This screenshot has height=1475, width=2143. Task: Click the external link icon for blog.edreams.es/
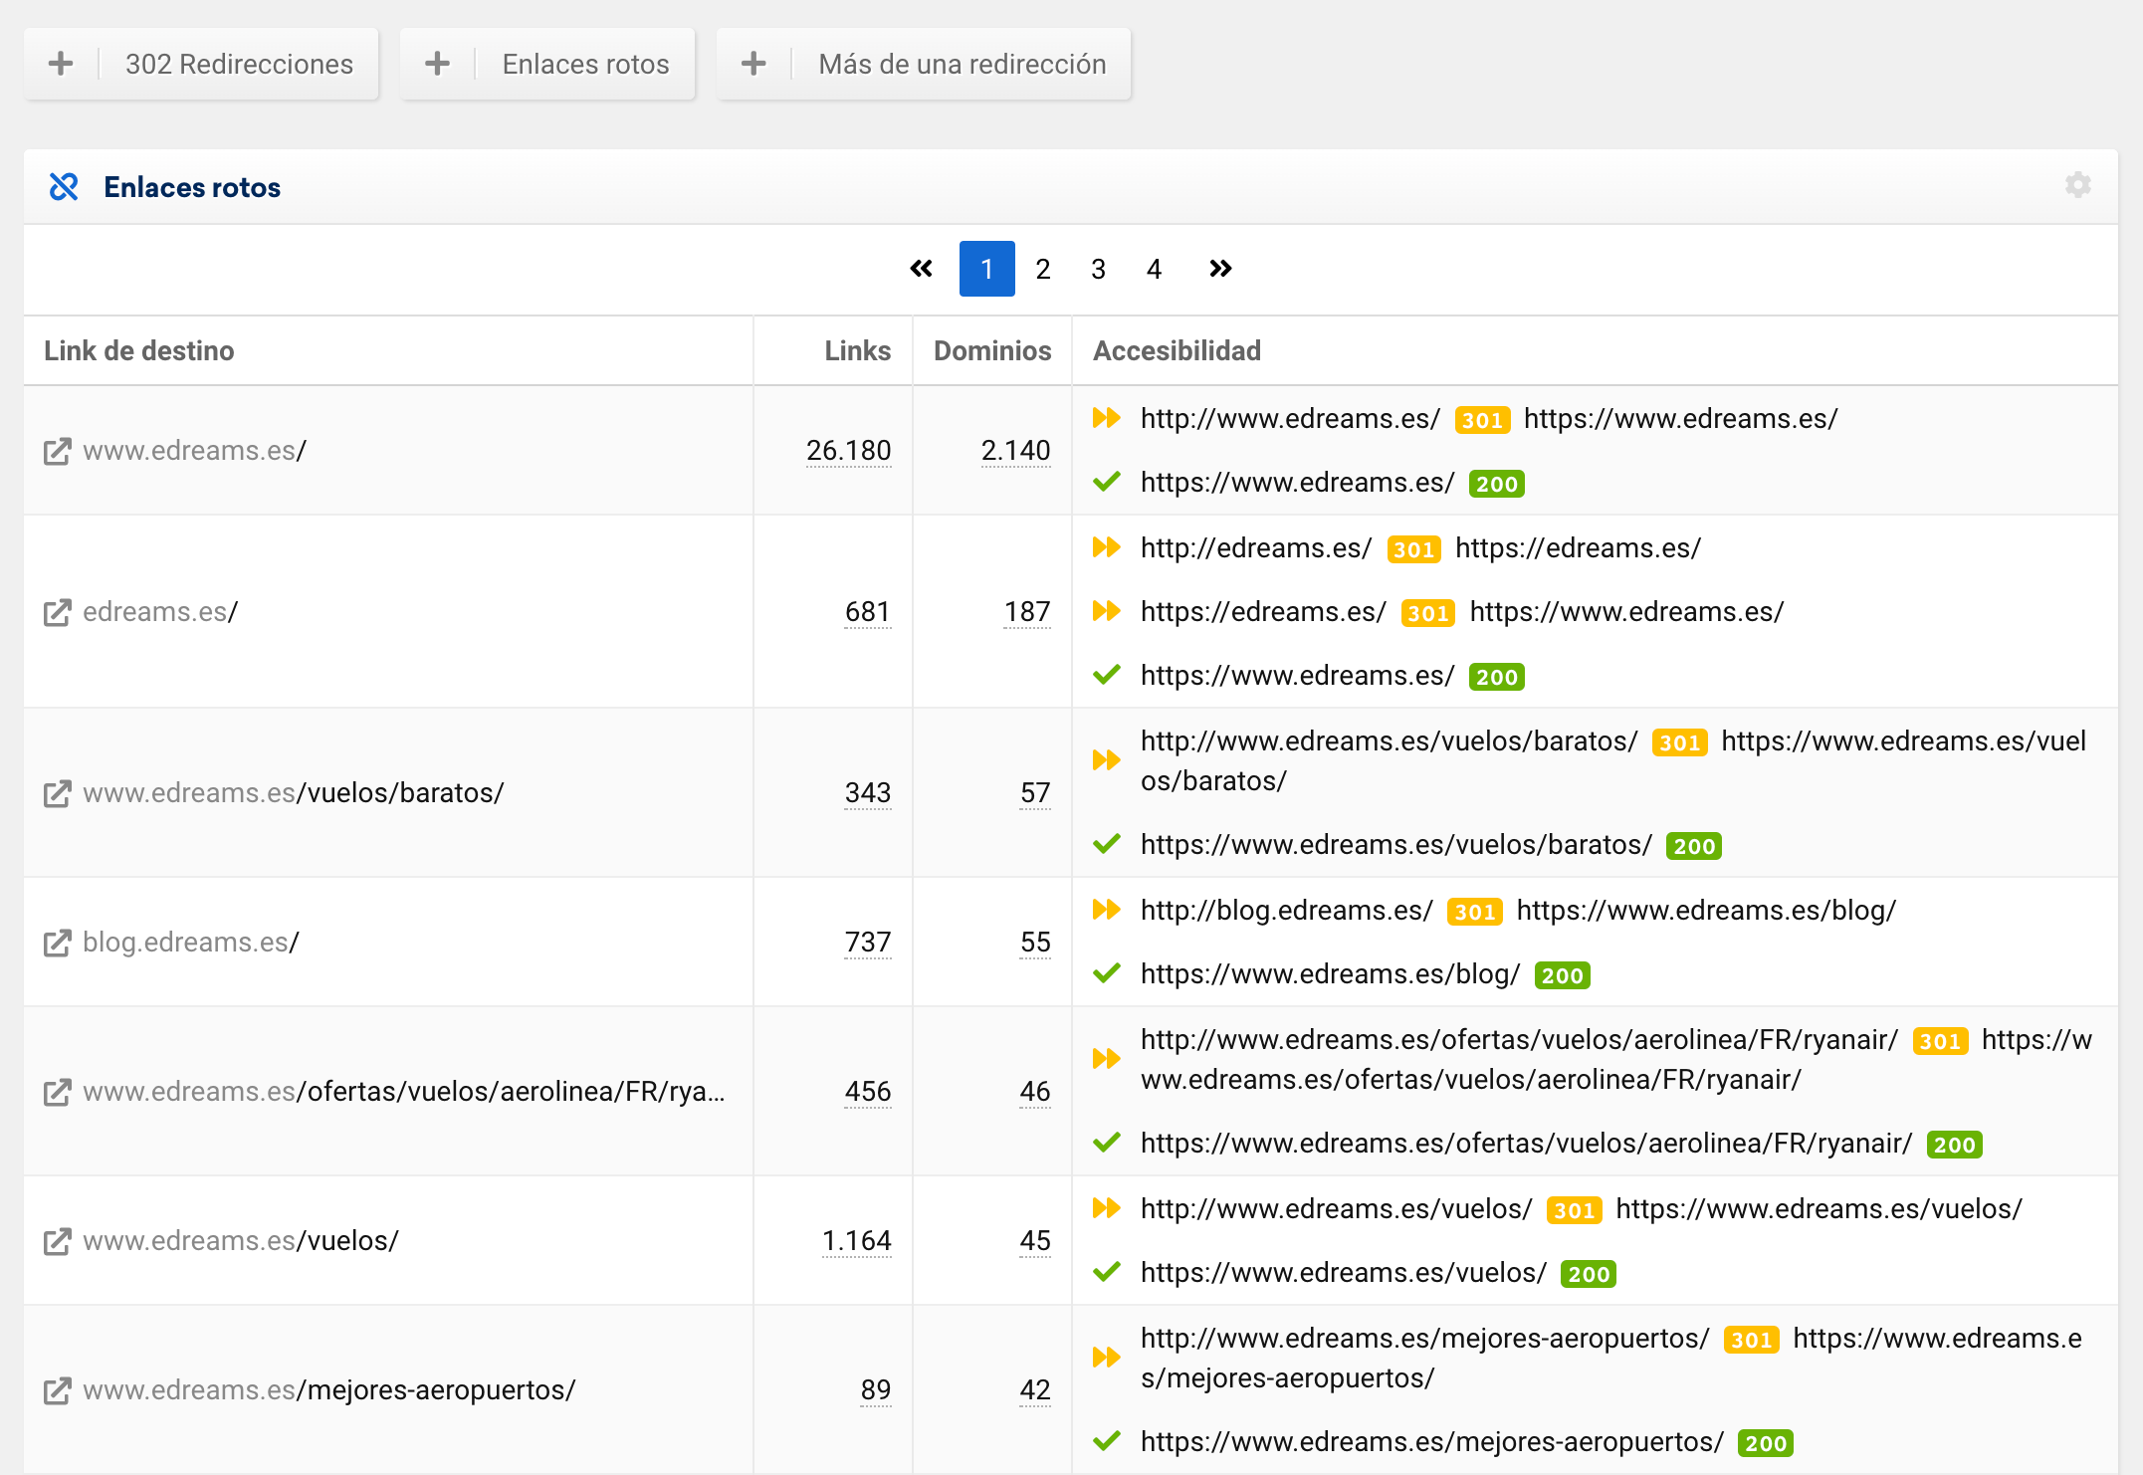tap(58, 943)
